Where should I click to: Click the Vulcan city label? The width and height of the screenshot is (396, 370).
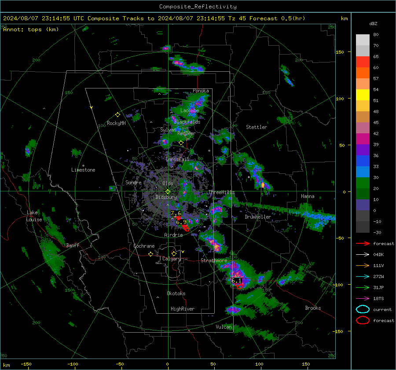point(224,327)
